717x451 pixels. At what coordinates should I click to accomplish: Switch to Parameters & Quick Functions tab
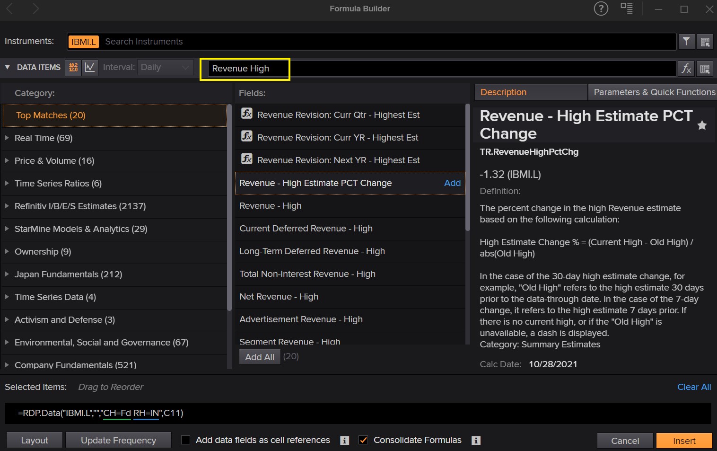[652, 92]
